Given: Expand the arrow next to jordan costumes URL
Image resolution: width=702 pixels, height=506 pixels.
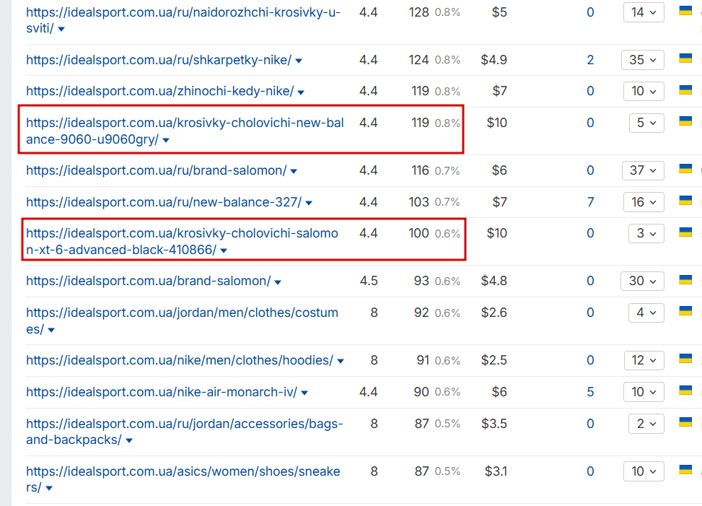Looking at the screenshot, I should (51, 330).
